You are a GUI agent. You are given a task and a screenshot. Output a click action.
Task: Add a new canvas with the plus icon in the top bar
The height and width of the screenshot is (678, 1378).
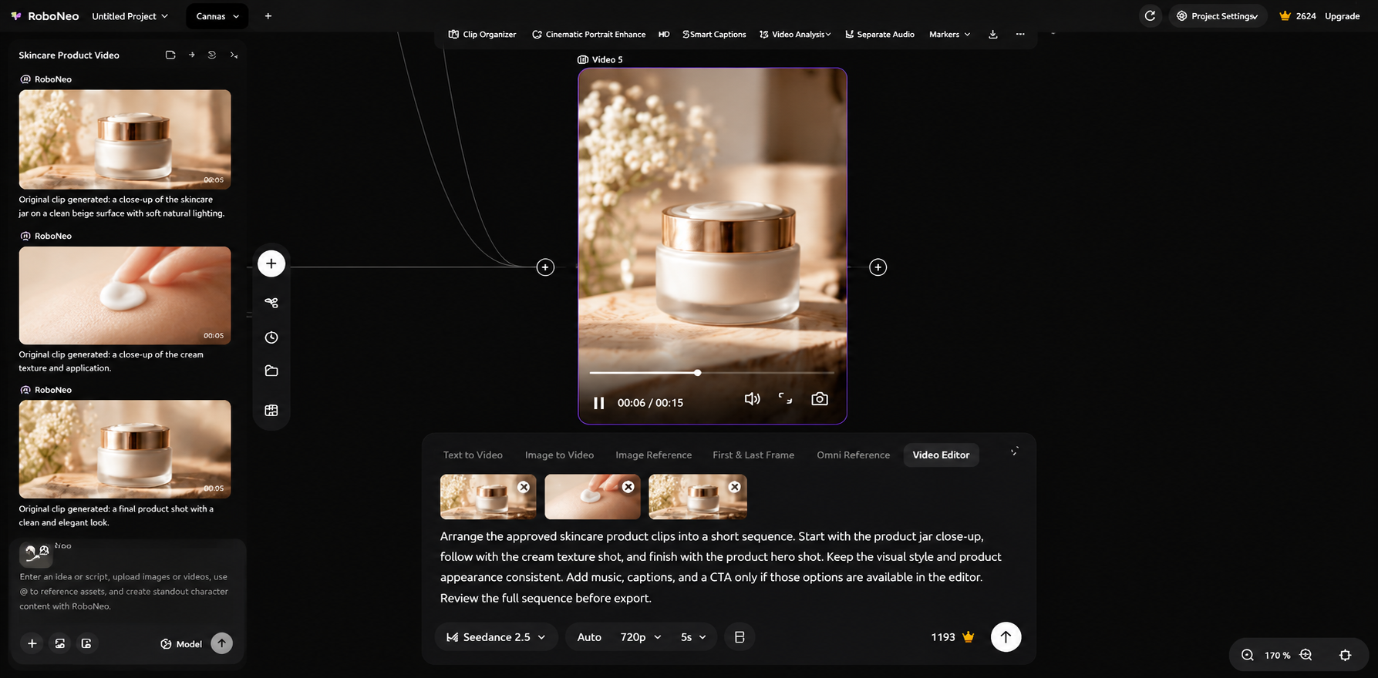tap(268, 16)
